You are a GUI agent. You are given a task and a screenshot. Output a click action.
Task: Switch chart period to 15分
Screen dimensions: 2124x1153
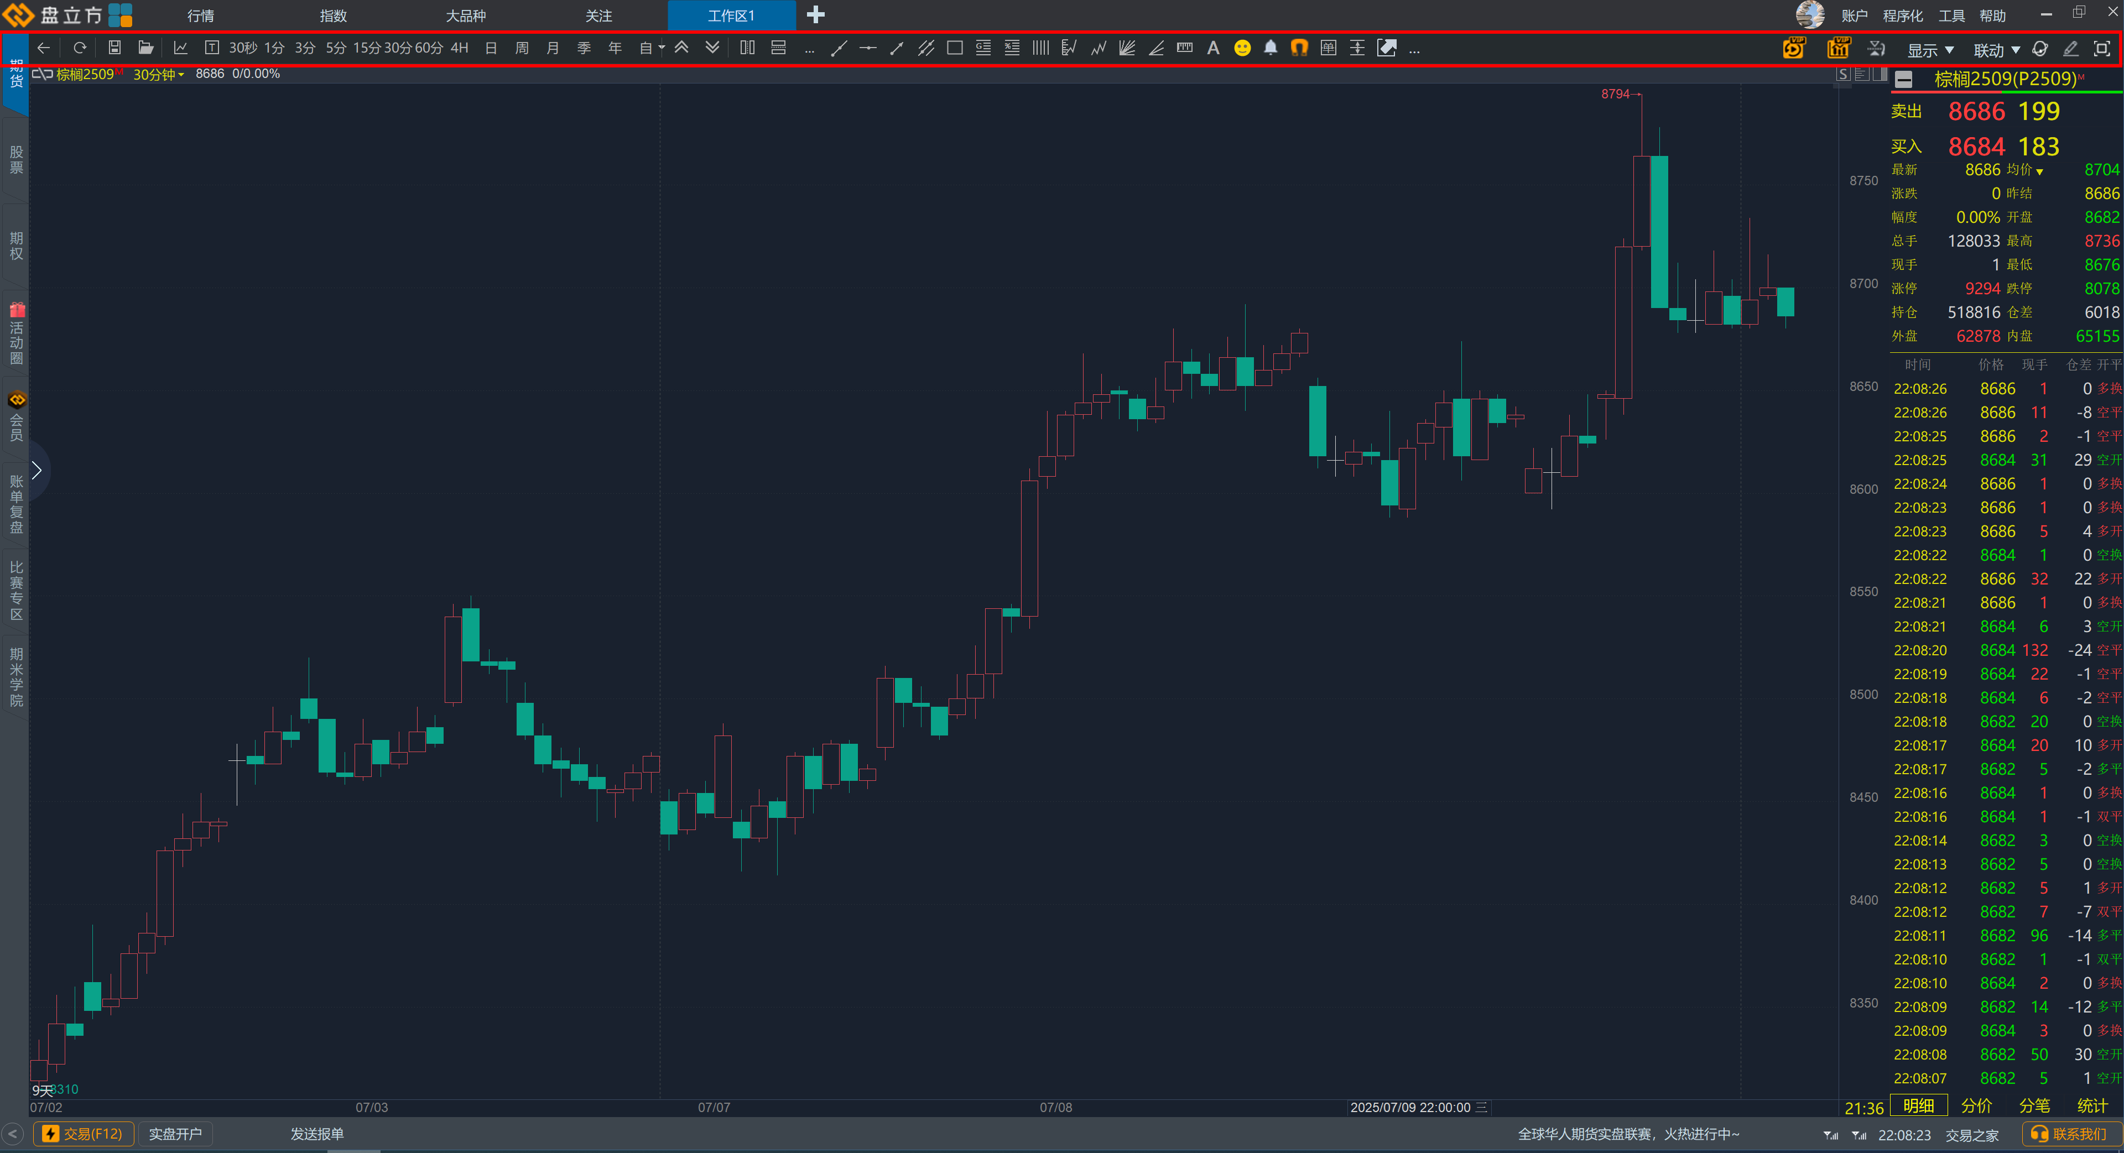[367, 48]
